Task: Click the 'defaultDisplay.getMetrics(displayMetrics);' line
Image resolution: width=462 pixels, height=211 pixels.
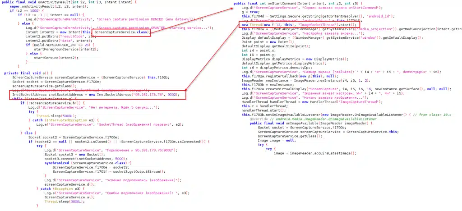Action: (284, 63)
